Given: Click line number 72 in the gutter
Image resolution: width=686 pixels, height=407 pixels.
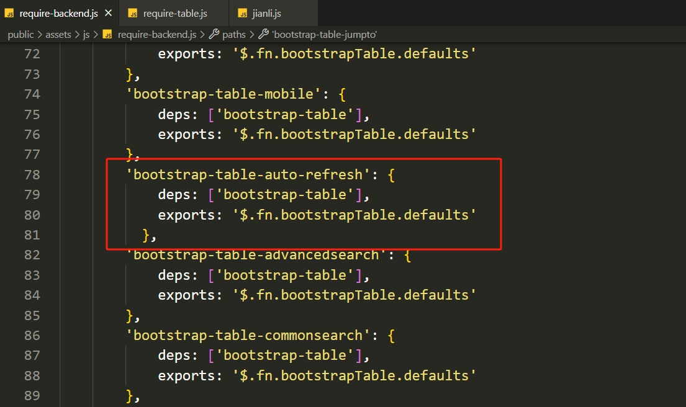Looking at the screenshot, I should (32, 54).
